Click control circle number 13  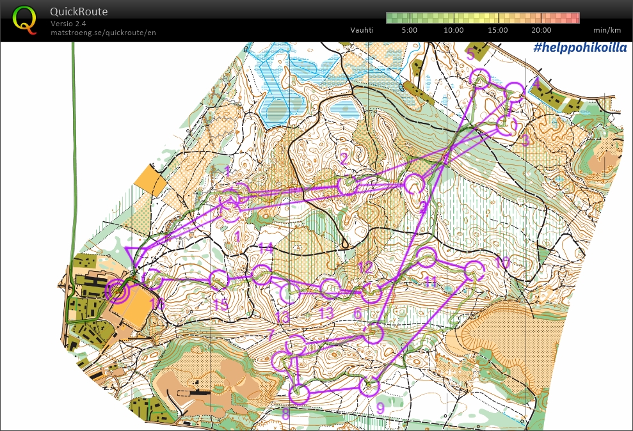tap(330, 288)
